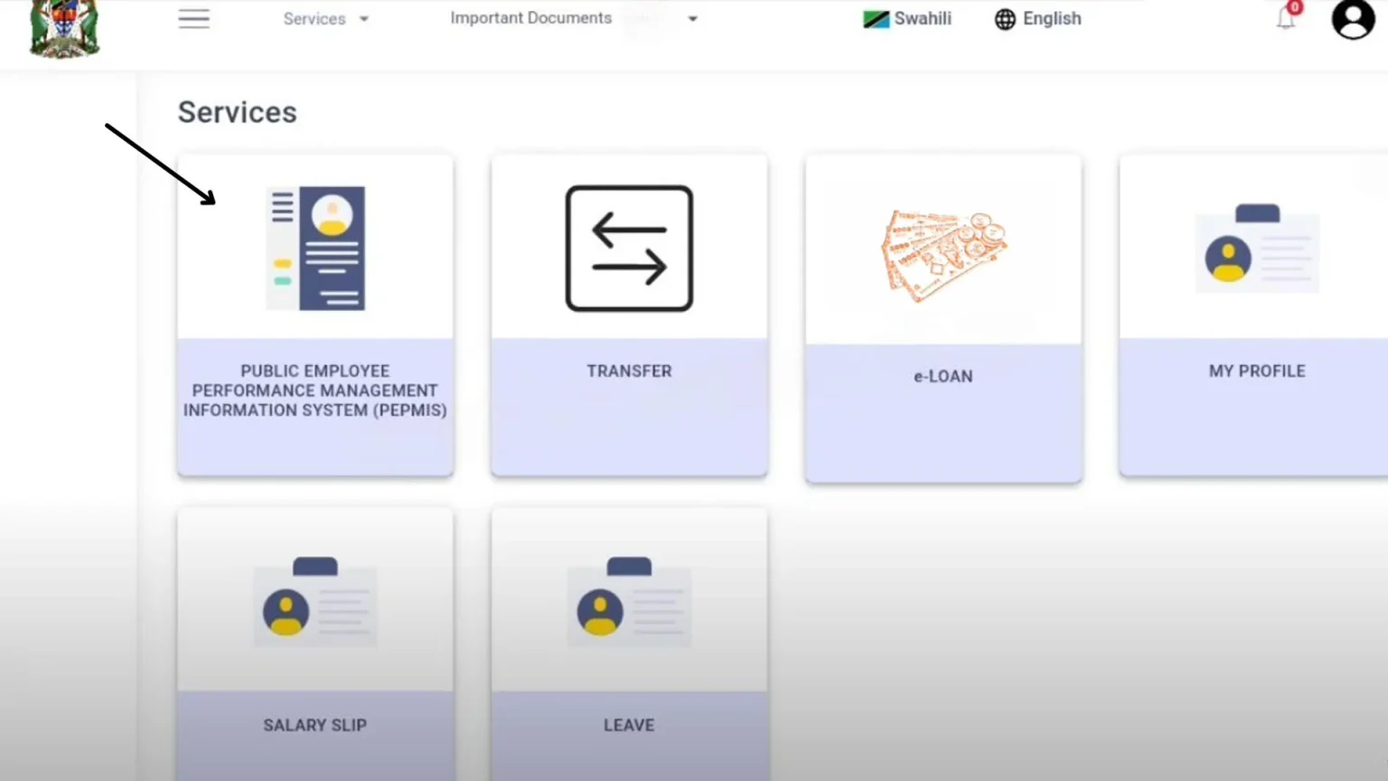The height and width of the screenshot is (781, 1388).
Task: Expand the Services dropdown arrow
Action: [363, 19]
